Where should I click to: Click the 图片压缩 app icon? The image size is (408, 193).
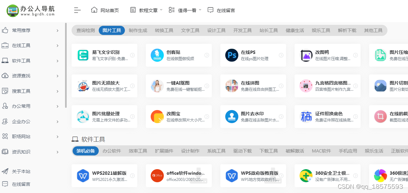(381, 55)
